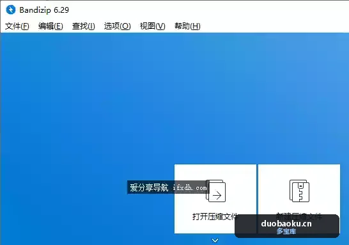This screenshot has height=245, width=349.
Task: Expand the downward chevron below the tiles
Action: pyautogui.click(x=215, y=241)
